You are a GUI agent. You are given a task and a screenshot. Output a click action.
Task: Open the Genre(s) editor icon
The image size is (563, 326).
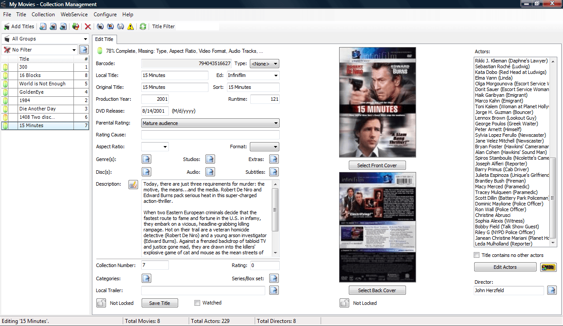point(146,159)
